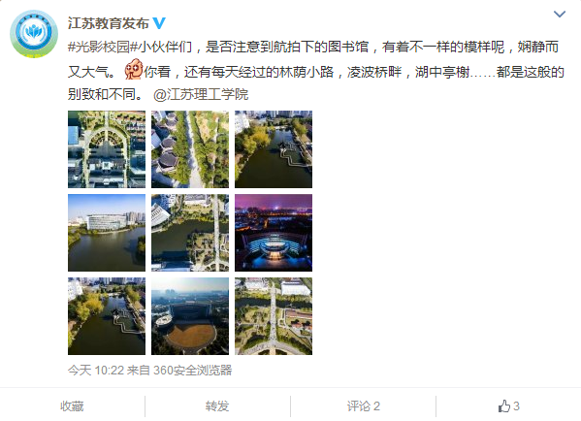This screenshot has height=421, width=581.
Task: View the middle lake and bridge aerial thumbnail
Action: [190, 233]
